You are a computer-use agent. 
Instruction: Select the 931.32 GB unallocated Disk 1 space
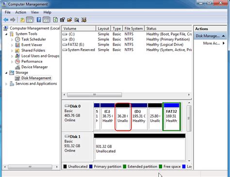pos(140,147)
